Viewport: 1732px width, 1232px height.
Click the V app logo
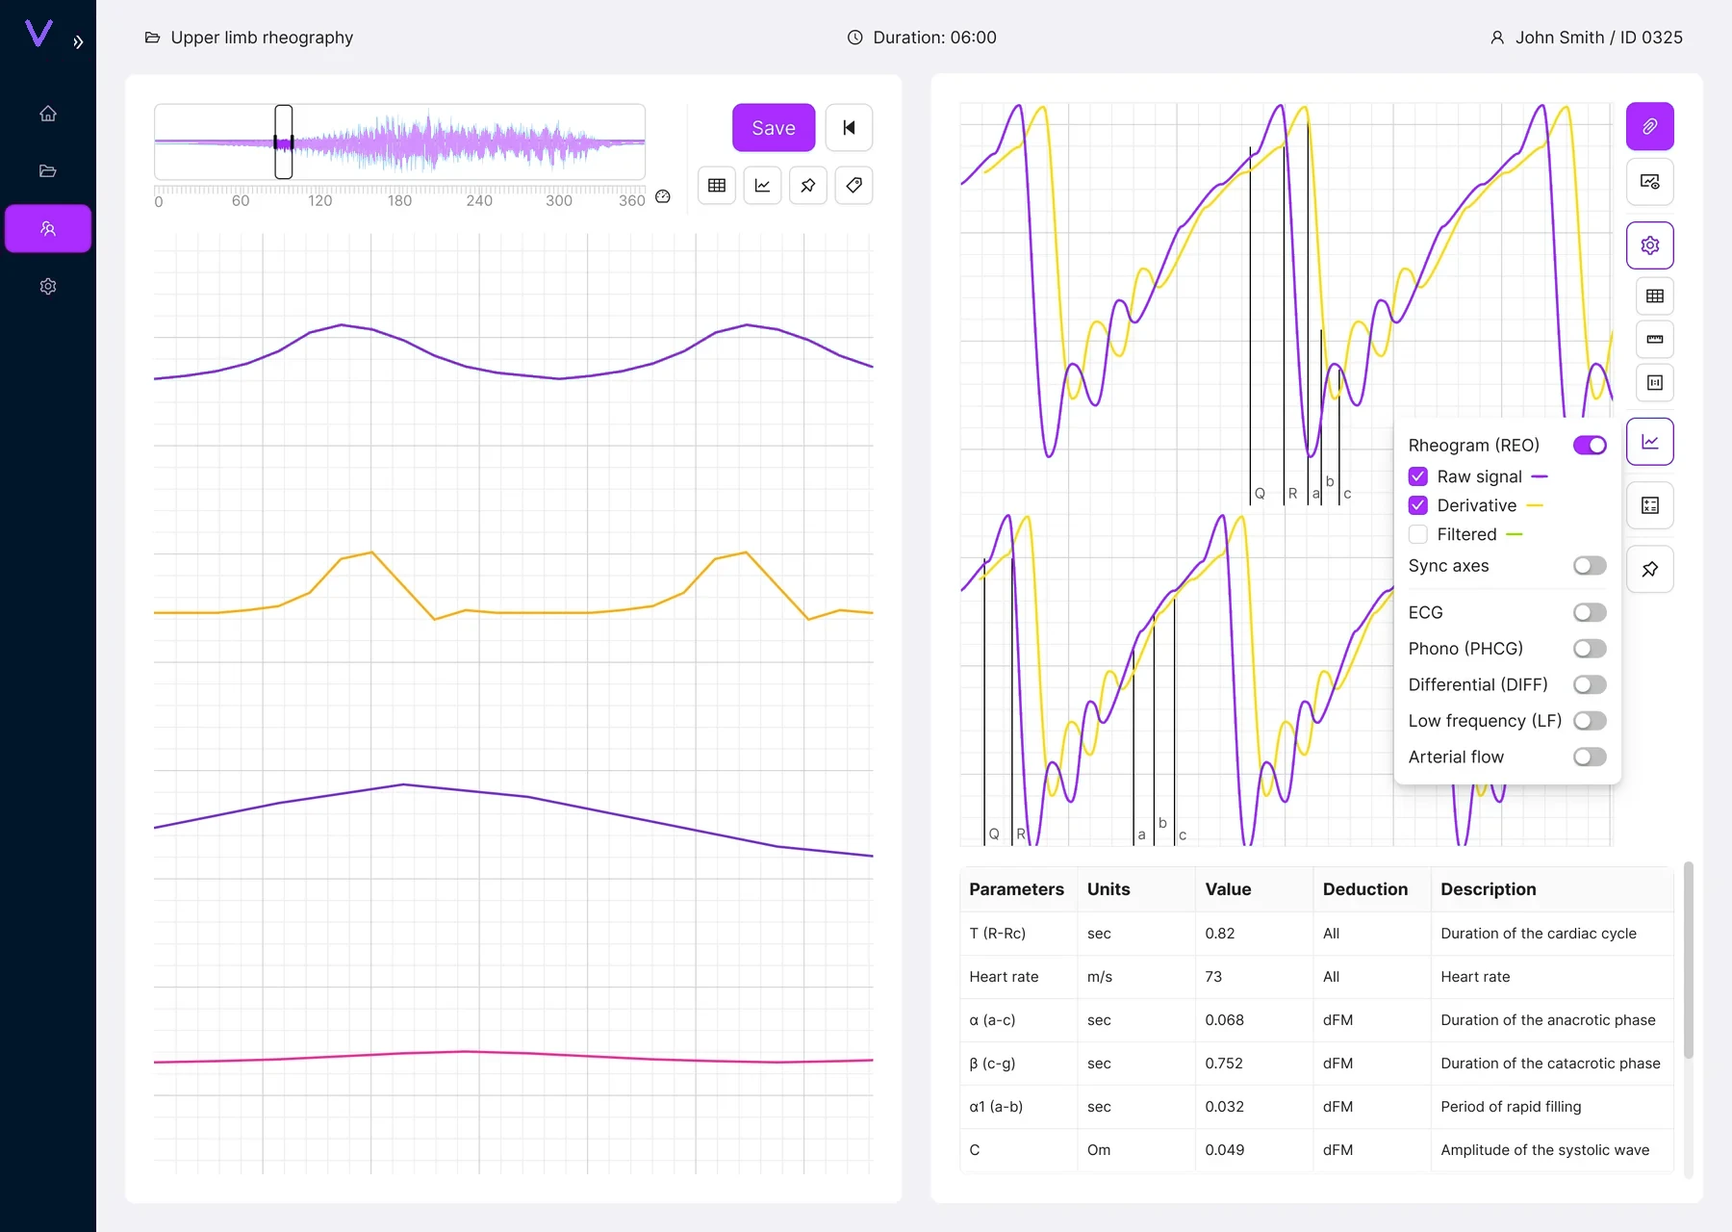pos(38,35)
